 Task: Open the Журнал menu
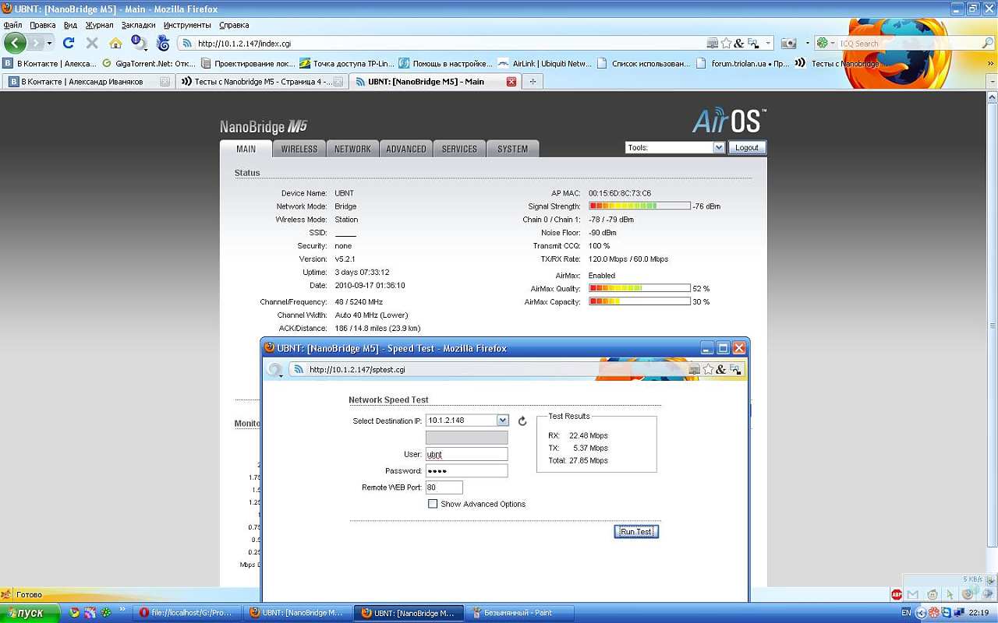coord(100,25)
